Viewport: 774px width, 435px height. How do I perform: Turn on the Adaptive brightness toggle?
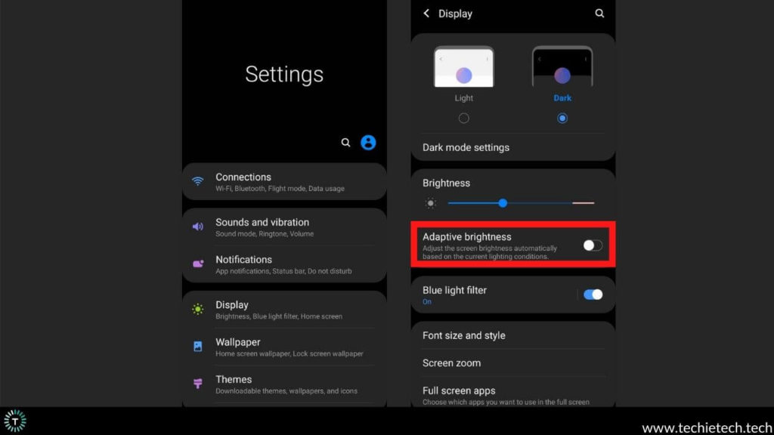tap(593, 245)
